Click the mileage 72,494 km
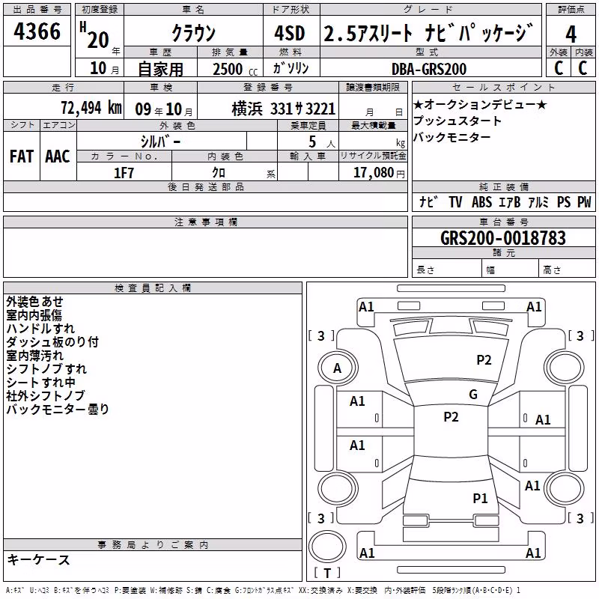Viewport: 599px width, 599px height. coord(91,108)
